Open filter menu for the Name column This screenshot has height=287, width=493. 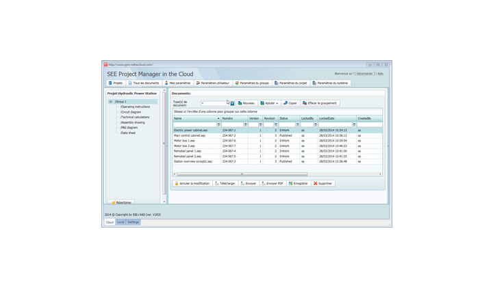[218, 124]
